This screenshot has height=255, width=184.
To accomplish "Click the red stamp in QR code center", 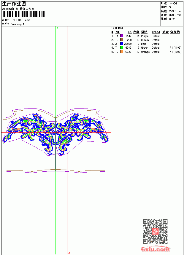I will coord(155,231).
